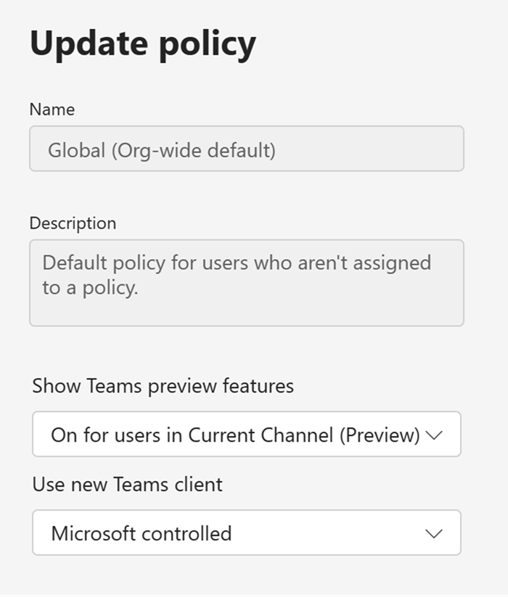
Task: Click the On for users in Current Channel value
Action: tap(235, 435)
